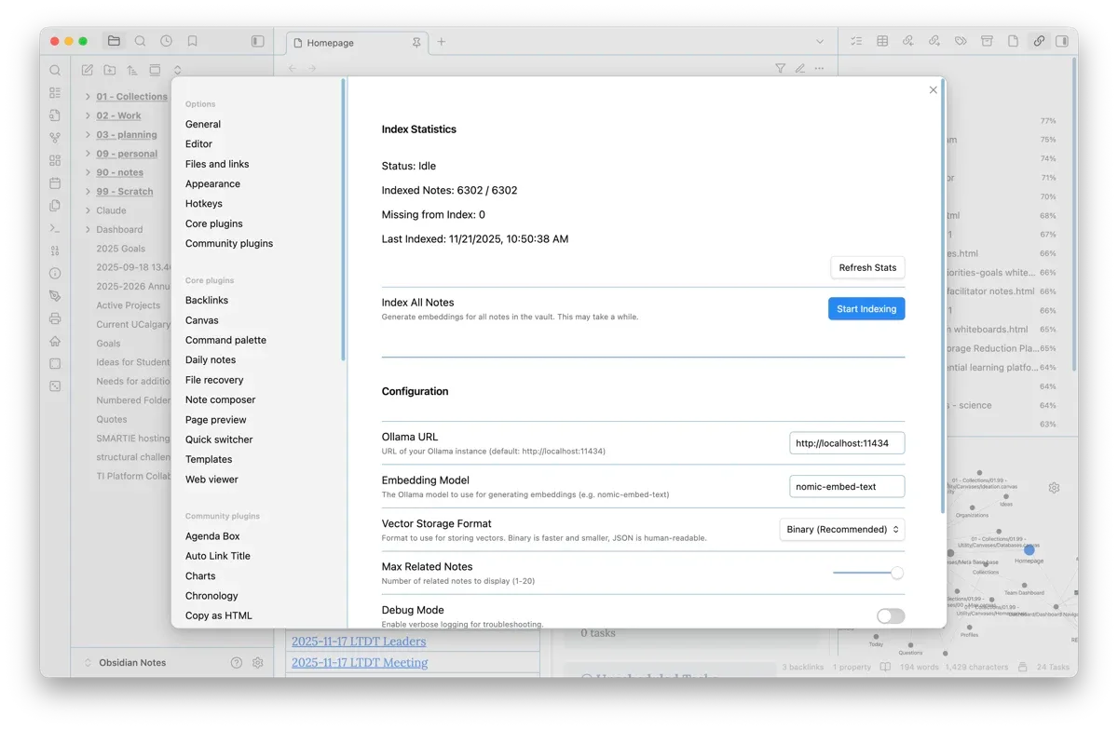1118x730 pixels.
Task: Open Community plugins settings
Action: pos(229,244)
